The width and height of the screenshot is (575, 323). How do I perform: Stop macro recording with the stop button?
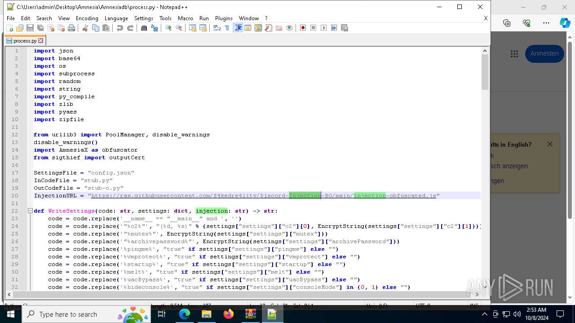tap(314, 28)
